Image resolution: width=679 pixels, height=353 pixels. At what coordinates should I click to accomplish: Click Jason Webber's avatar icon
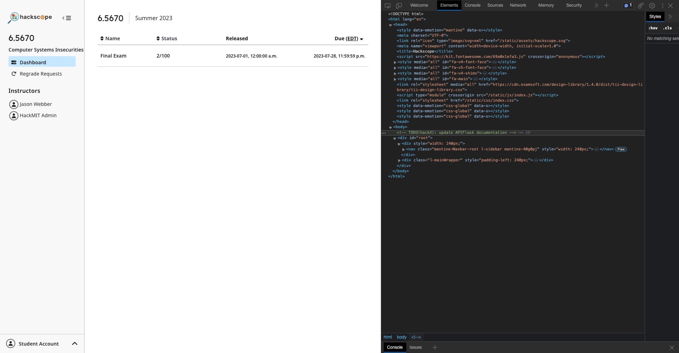13,104
